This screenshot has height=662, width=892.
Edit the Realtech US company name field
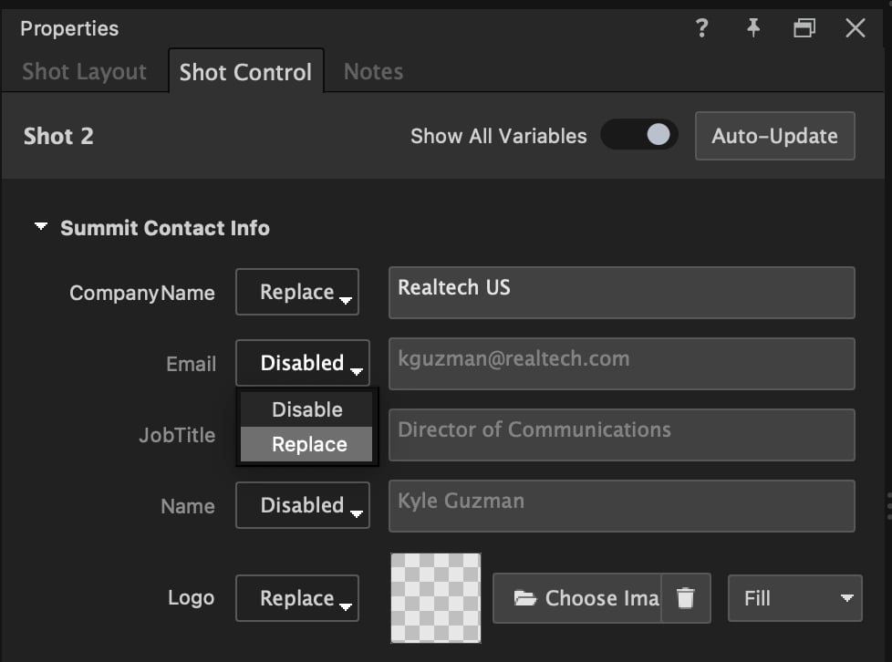point(622,293)
